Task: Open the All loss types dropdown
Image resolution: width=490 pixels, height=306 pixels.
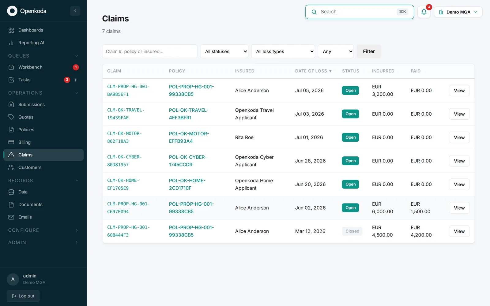Action: pos(283,51)
